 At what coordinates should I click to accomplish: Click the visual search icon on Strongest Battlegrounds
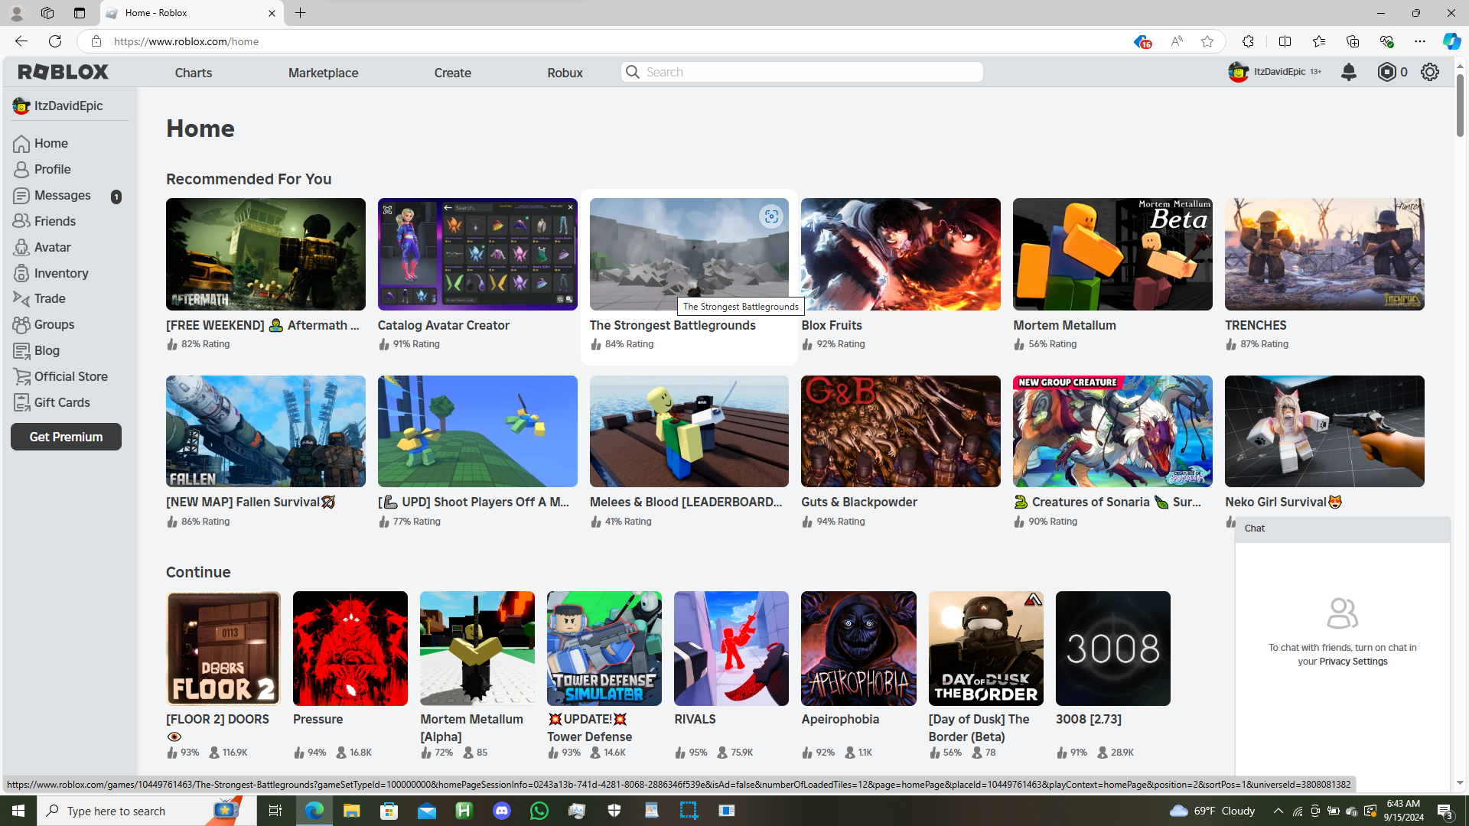pos(771,216)
